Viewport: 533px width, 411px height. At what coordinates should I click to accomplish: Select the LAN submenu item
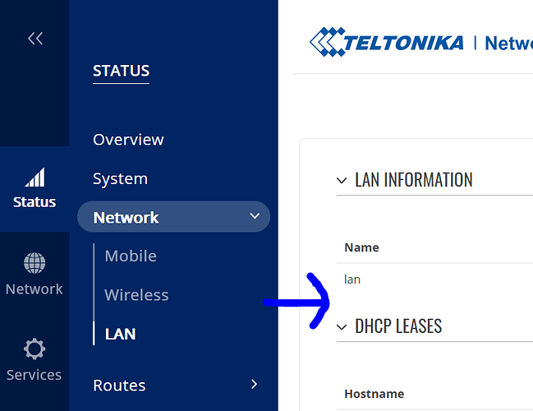tap(121, 334)
